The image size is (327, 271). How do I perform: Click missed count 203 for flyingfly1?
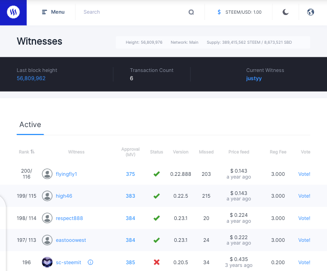click(x=206, y=174)
